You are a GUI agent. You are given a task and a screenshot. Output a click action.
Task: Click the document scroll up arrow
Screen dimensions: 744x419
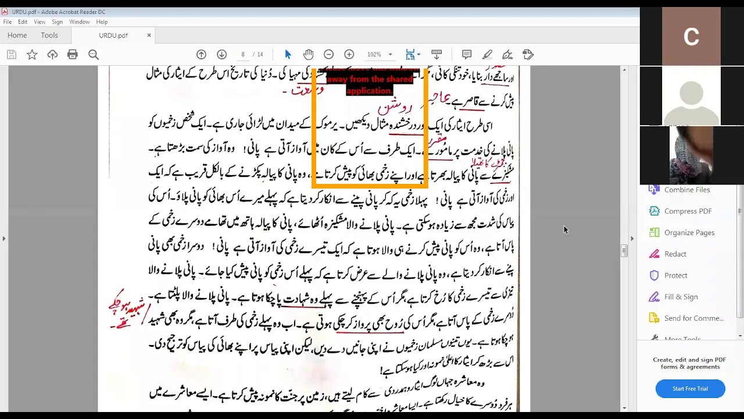point(624,70)
